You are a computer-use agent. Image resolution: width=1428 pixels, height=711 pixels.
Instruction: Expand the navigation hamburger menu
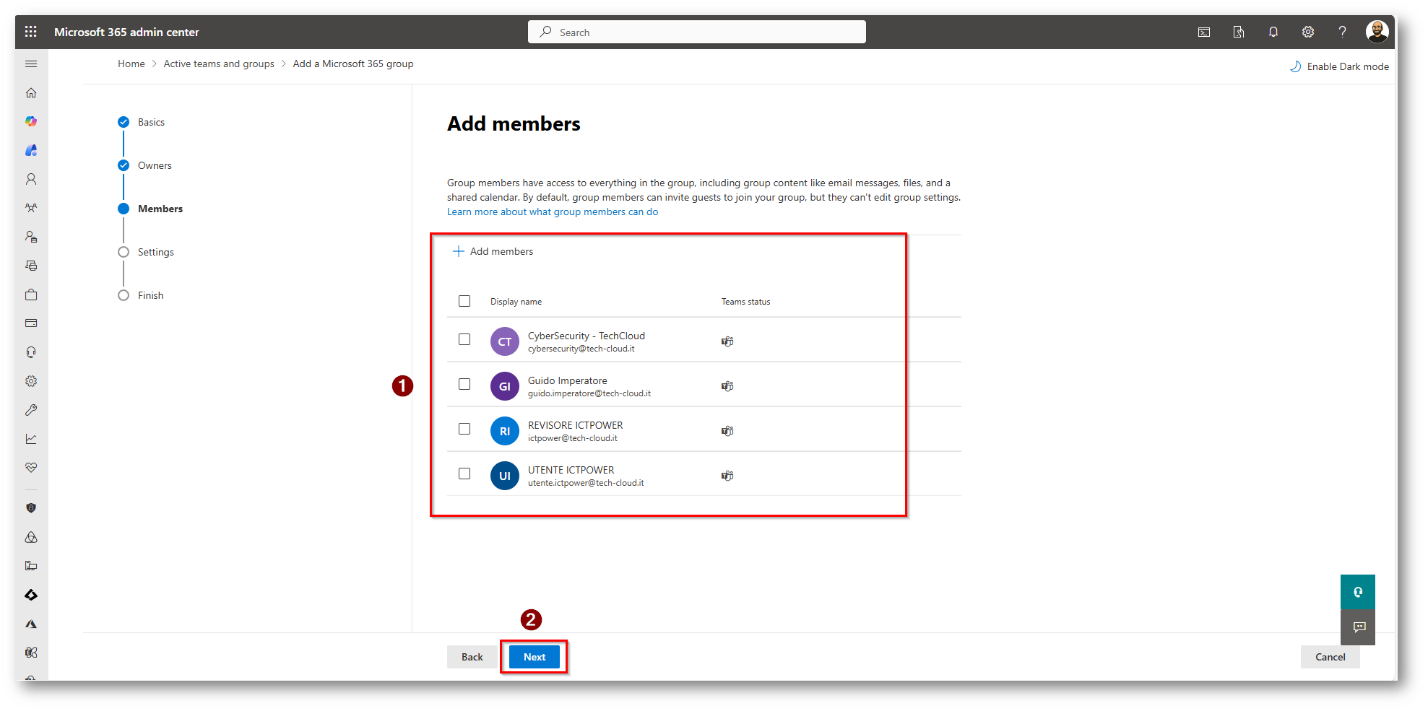(x=31, y=64)
